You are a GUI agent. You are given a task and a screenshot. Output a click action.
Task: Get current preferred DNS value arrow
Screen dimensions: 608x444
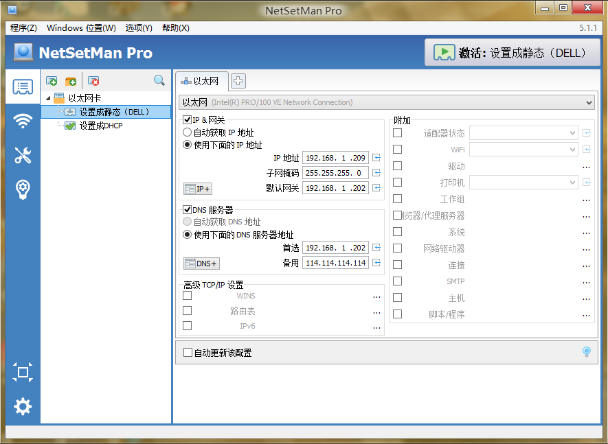[x=376, y=248]
